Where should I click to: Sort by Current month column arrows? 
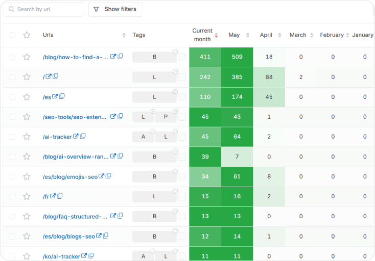click(x=216, y=35)
